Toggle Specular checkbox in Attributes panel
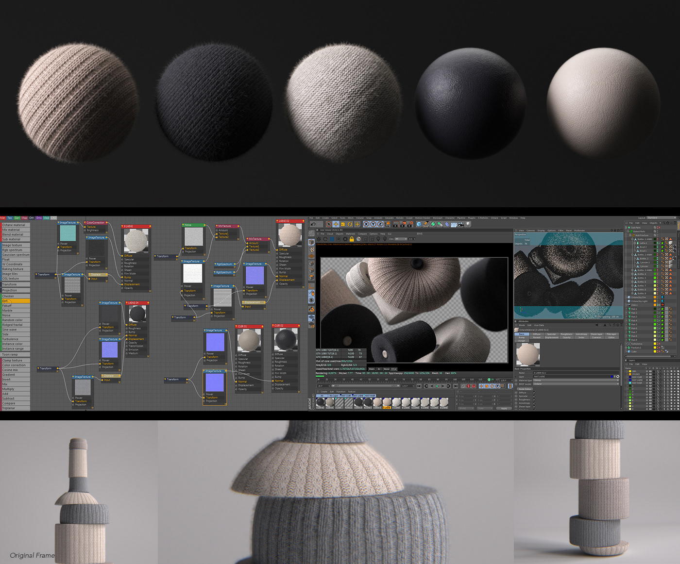The image size is (680, 564). point(534,396)
